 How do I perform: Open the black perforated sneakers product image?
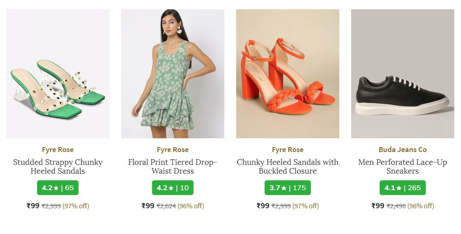[403, 74]
